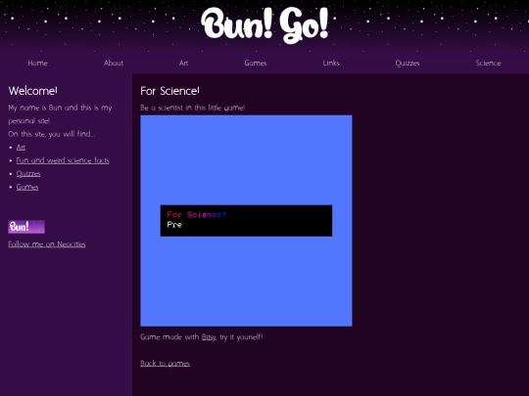Image resolution: width=529 pixels, height=396 pixels.
Task: Select Quizzes in the top navigation
Action: click(x=408, y=63)
